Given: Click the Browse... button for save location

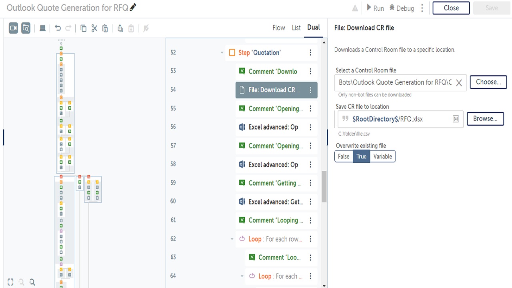Looking at the screenshot, I should click(x=485, y=119).
